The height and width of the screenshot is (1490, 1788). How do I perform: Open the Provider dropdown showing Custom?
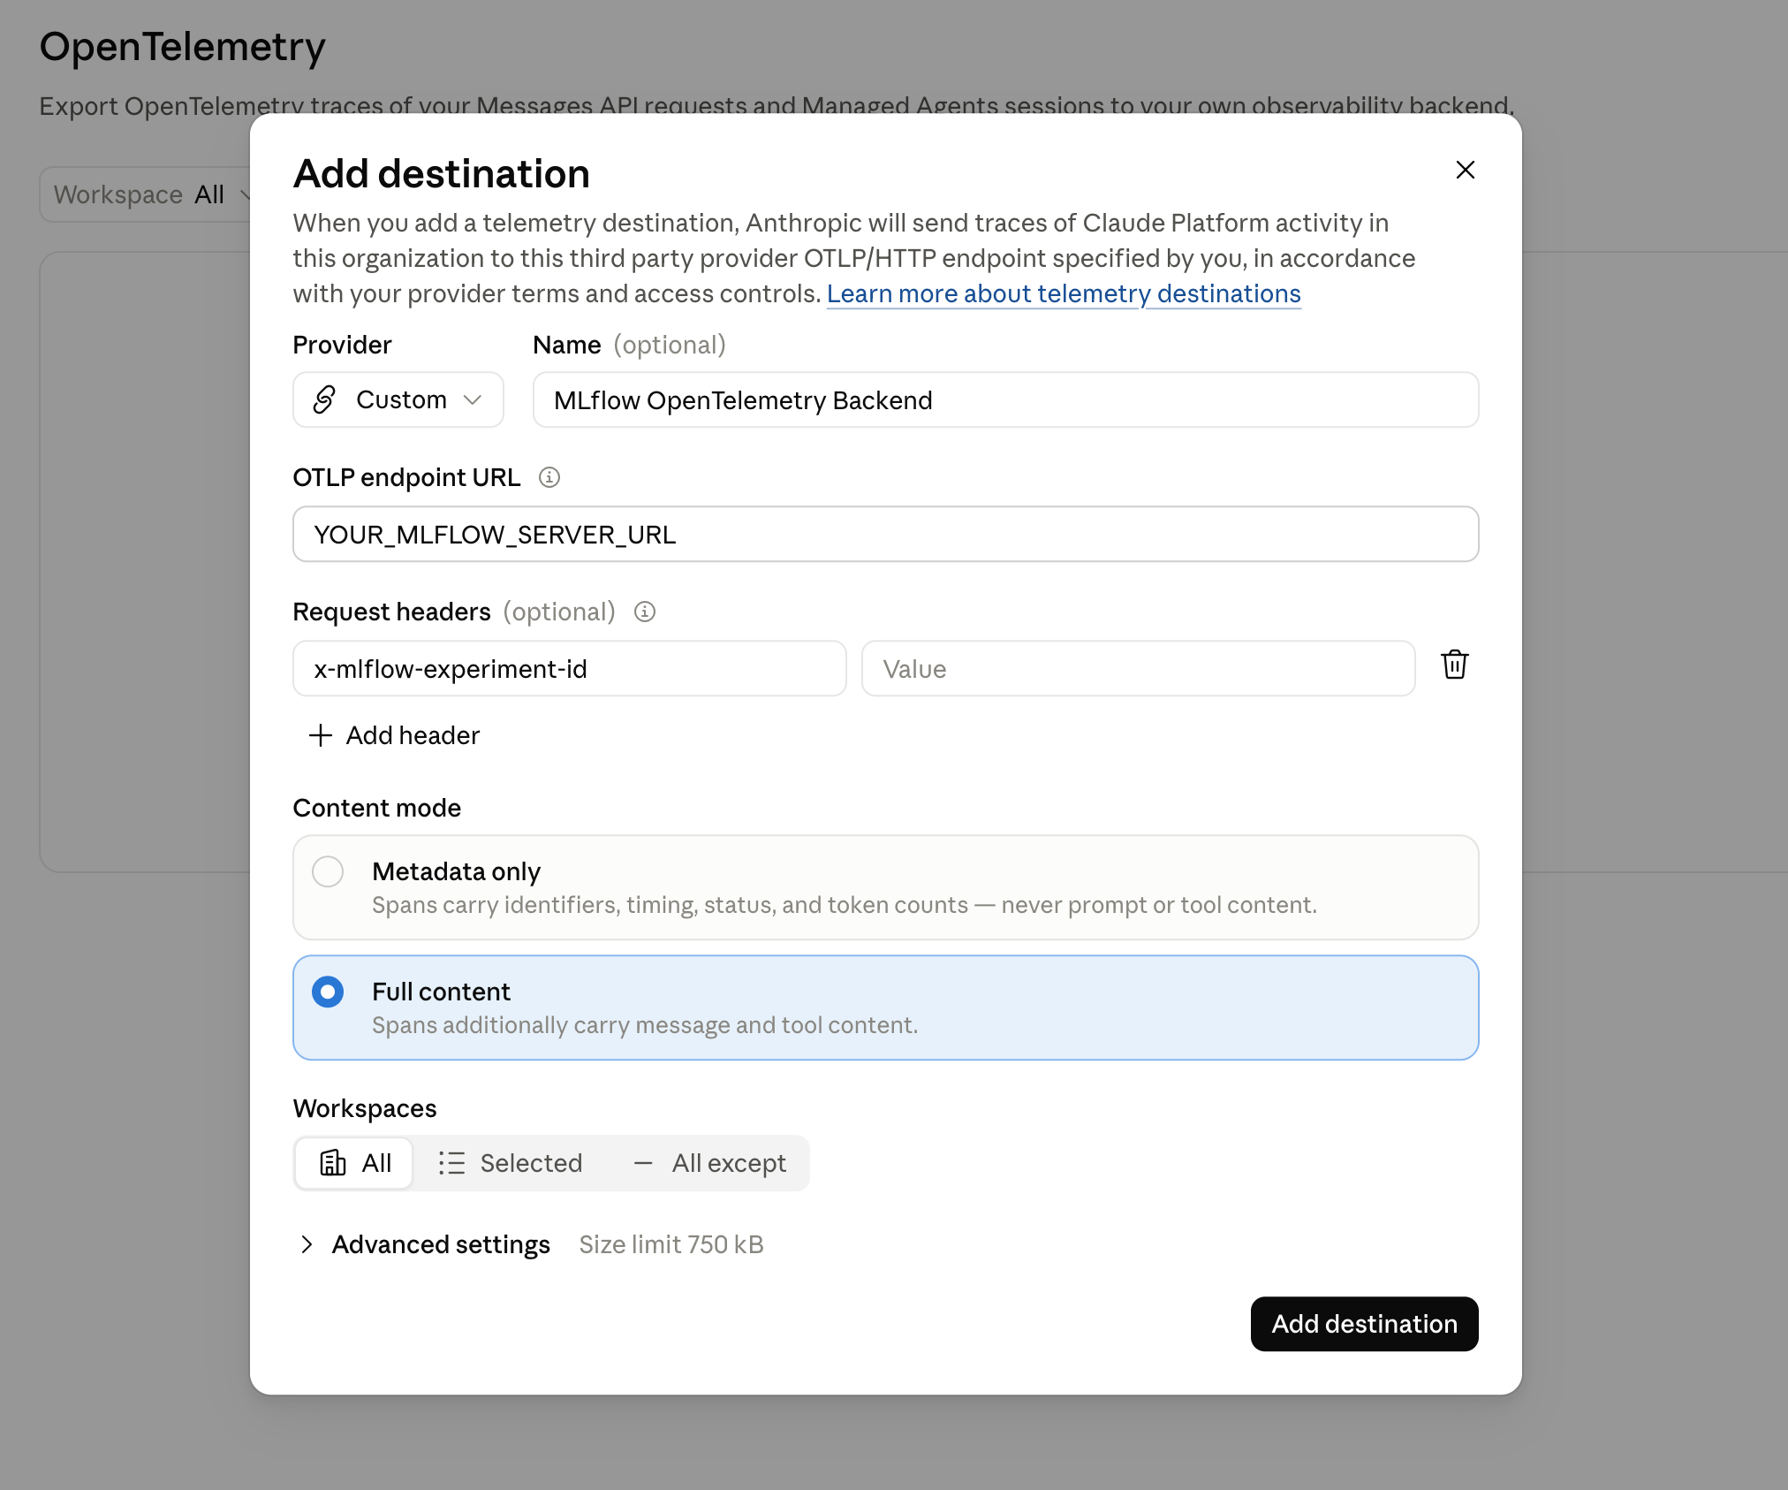[x=398, y=399]
